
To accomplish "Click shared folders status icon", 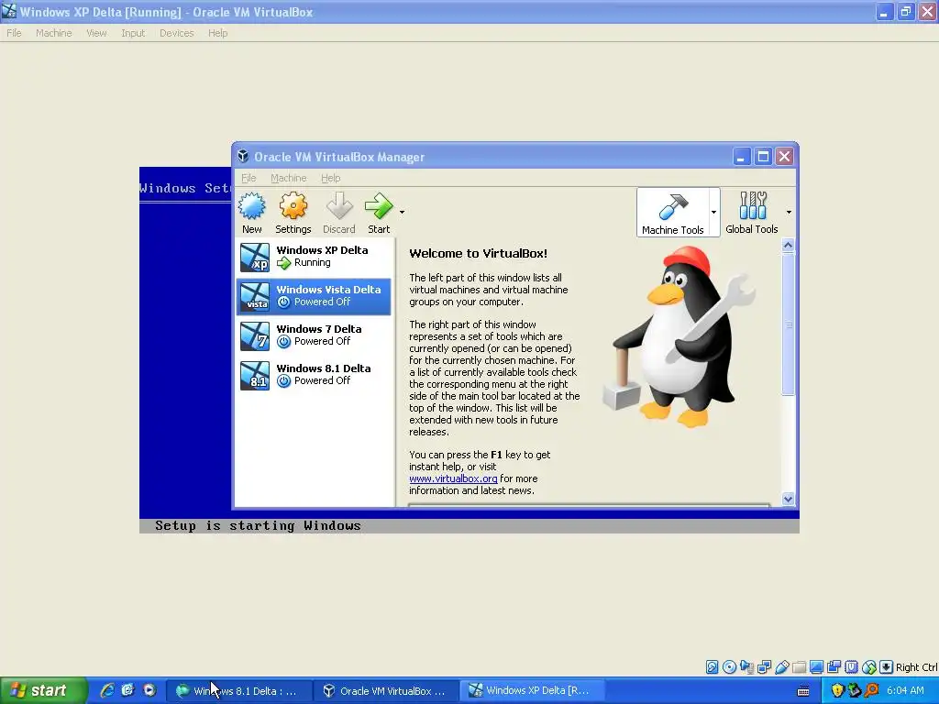I will (x=799, y=667).
